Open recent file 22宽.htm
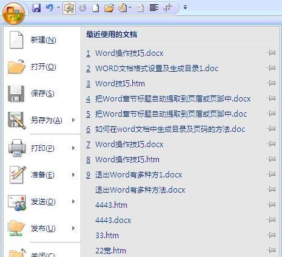The image size is (282, 257). pos(110,251)
